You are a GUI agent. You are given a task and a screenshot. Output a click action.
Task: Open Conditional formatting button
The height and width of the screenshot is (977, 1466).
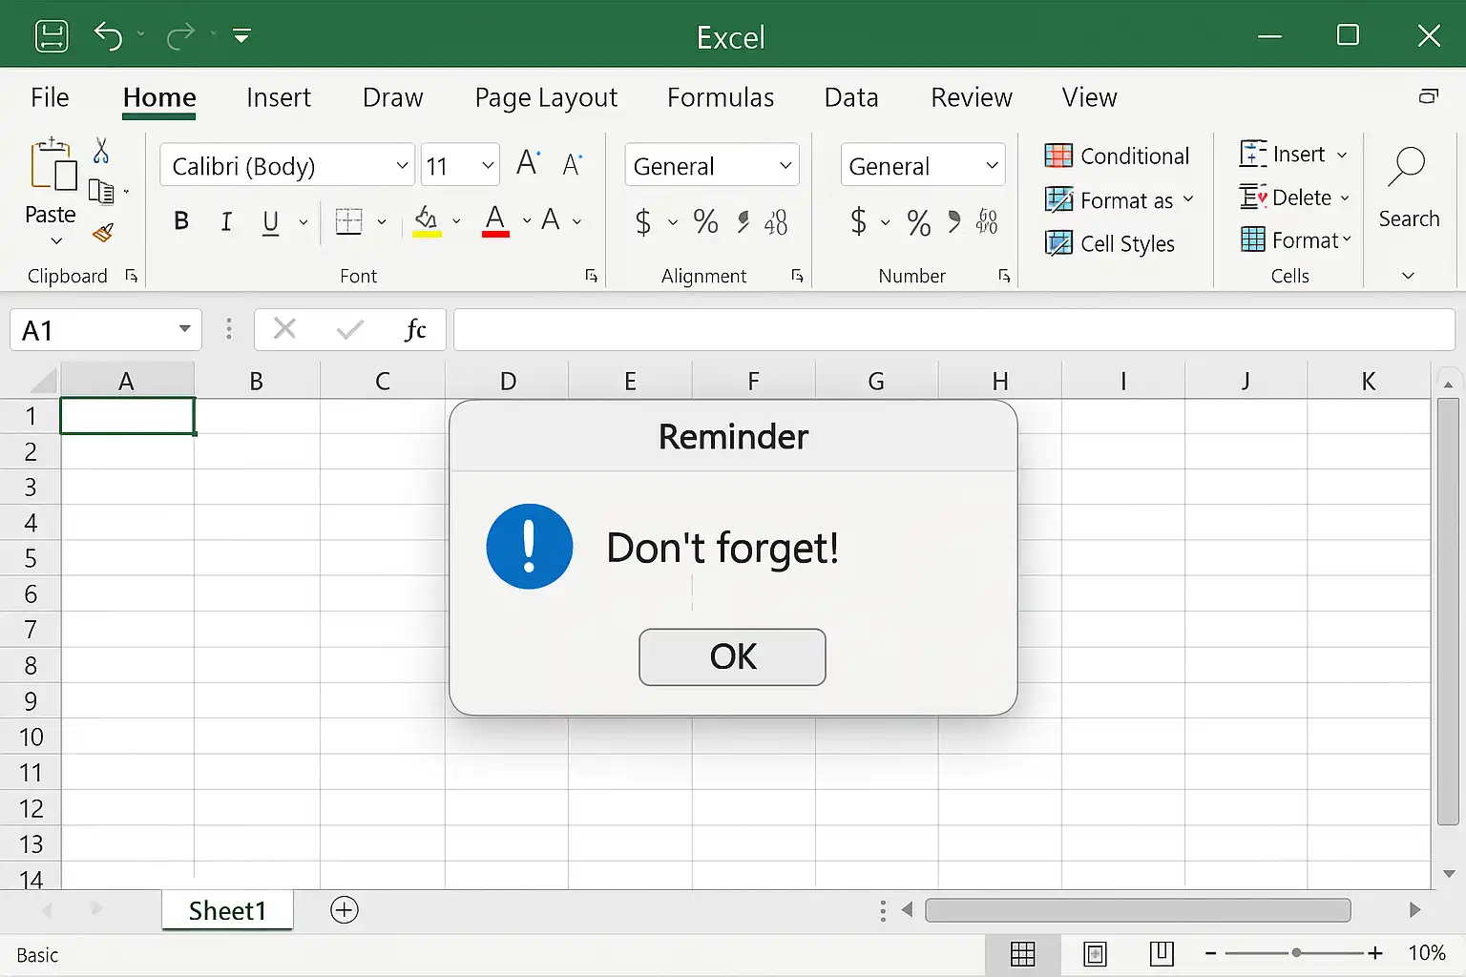1118,156
